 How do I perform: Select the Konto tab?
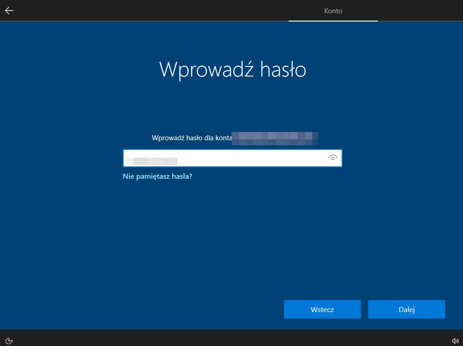click(333, 11)
